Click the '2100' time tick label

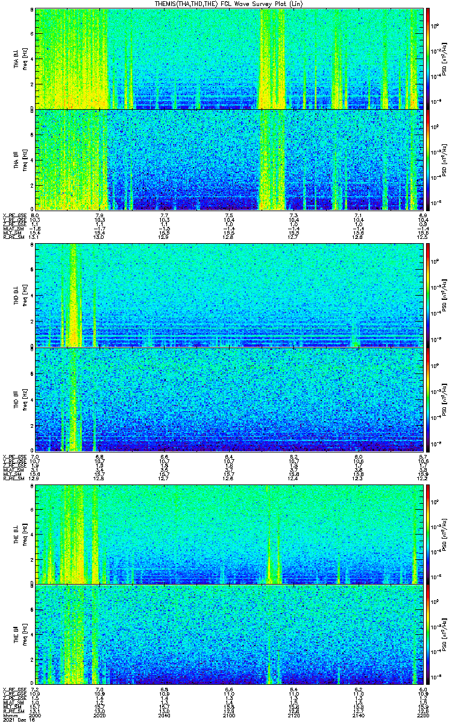click(x=228, y=715)
